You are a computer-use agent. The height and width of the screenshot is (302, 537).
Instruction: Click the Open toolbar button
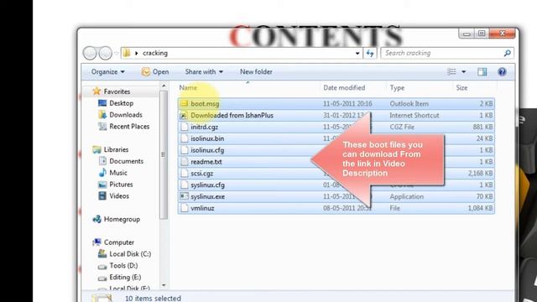pos(155,71)
